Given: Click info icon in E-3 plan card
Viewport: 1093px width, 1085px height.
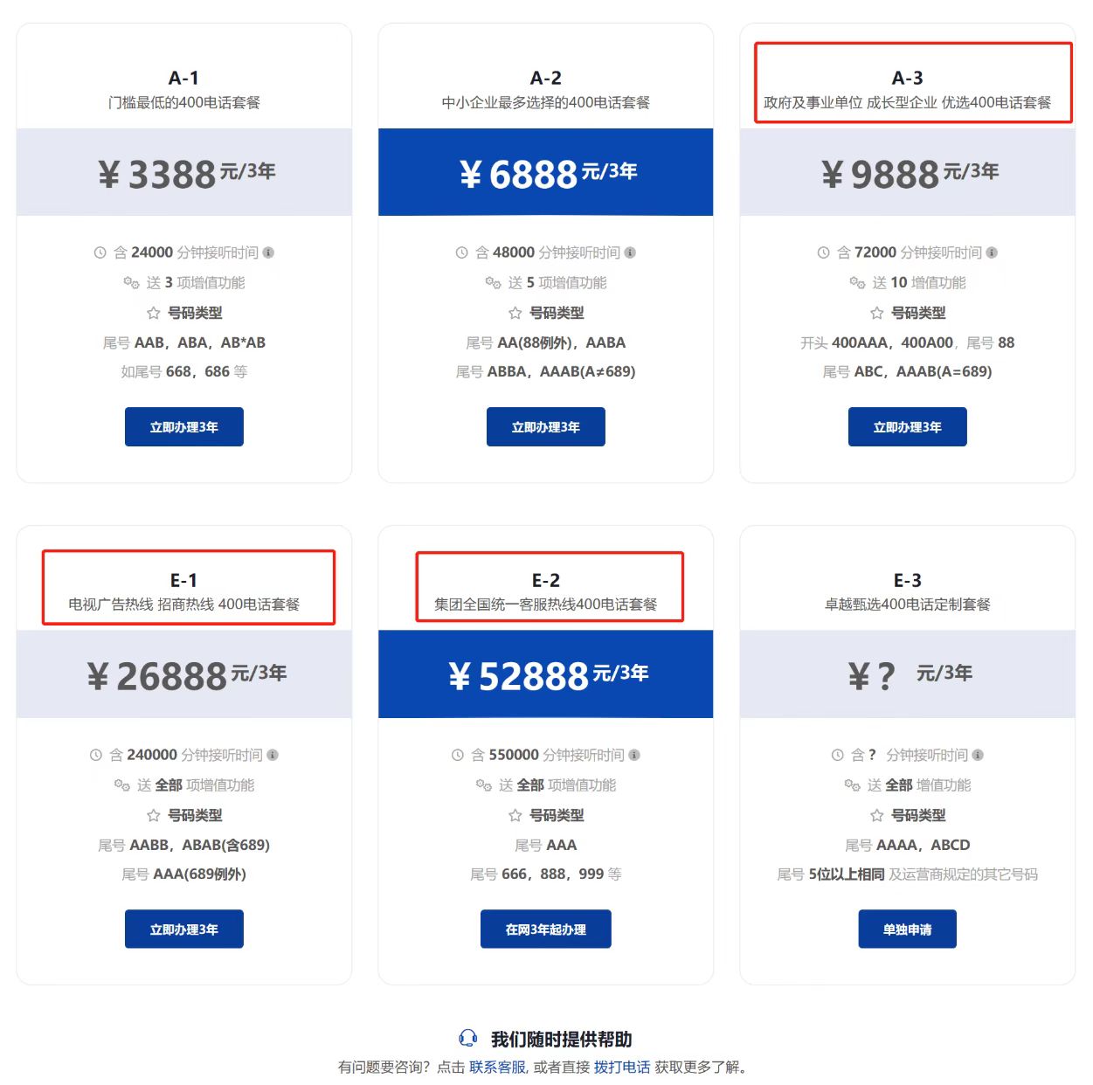Looking at the screenshot, I should [x=978, y=755].
